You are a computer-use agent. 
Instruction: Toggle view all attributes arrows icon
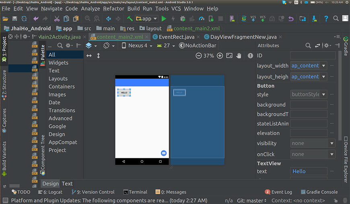pos(317,46)
